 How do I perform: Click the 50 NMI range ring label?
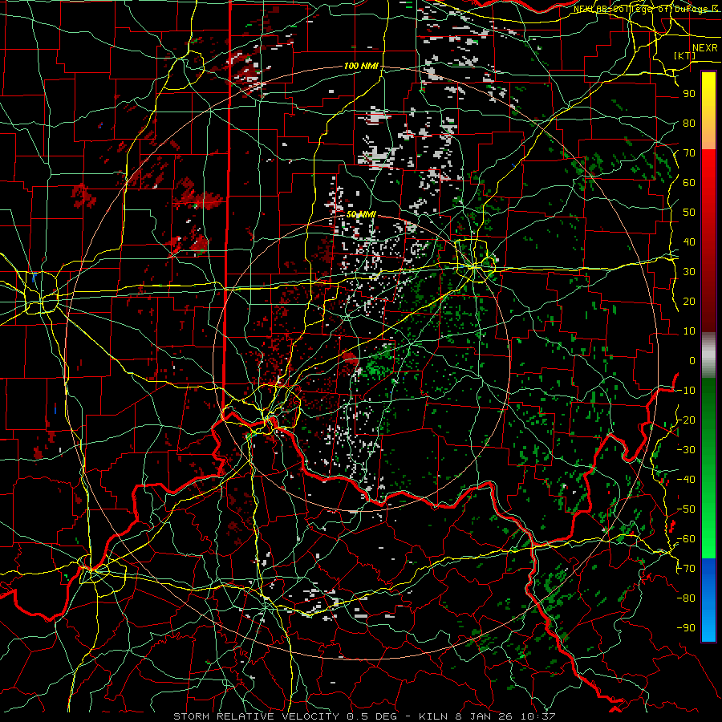pos(361,214)
